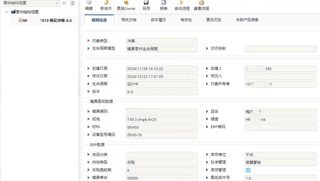
Task: Click the E icon in tree panel header
Action: pos(73,3)
